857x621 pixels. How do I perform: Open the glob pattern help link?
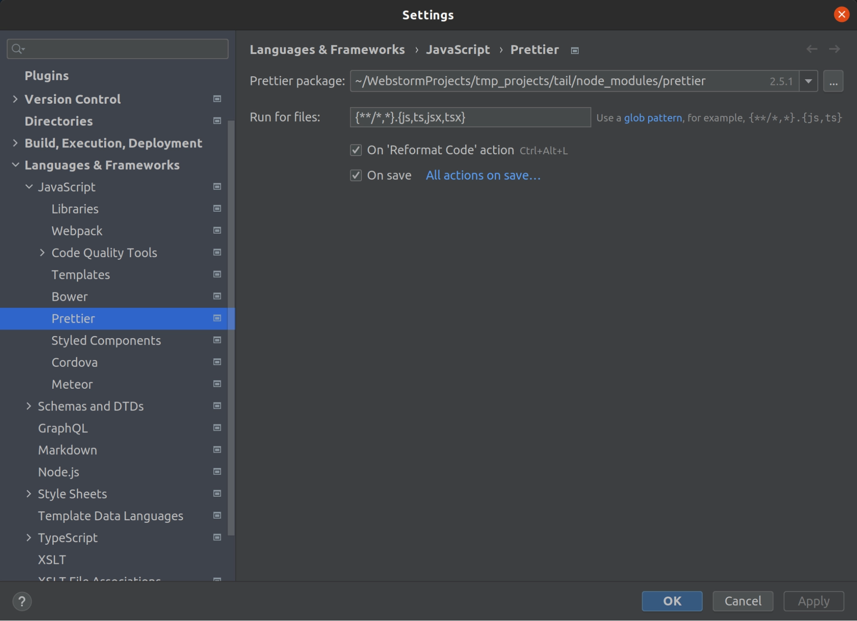(x=653, y=118)
